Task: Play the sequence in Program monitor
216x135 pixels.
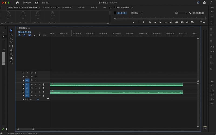Action: pos(160,22)
